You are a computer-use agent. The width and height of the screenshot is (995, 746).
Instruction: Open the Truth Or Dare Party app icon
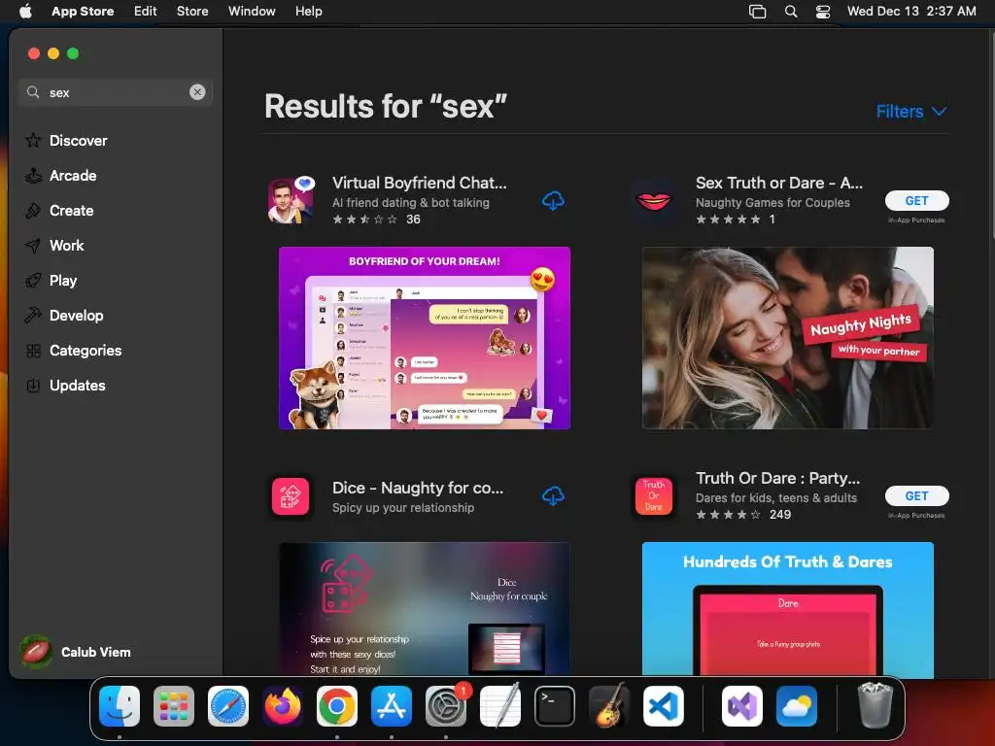pos(654,496)
